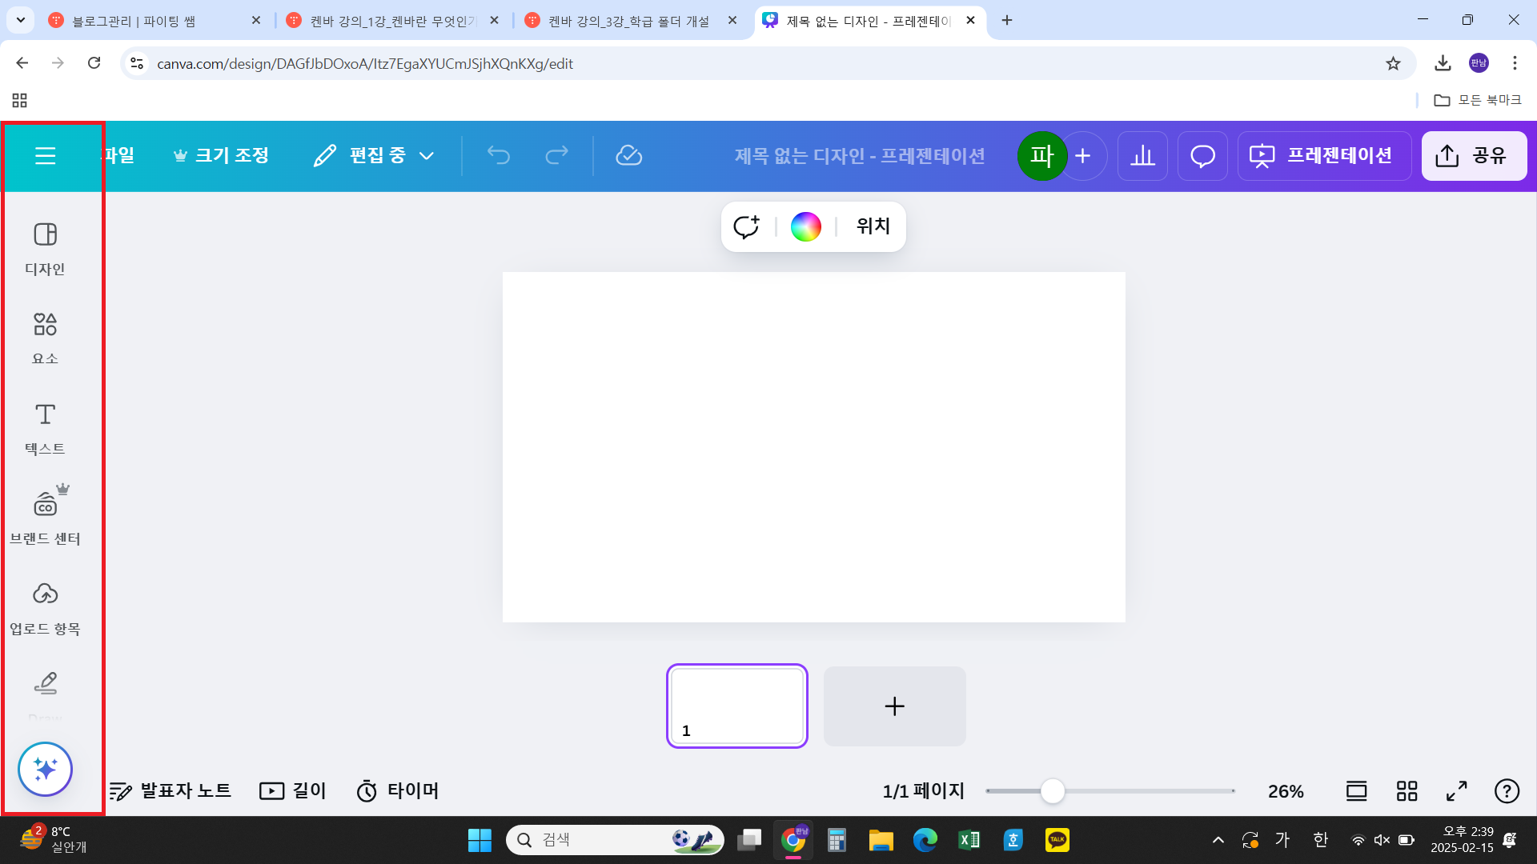Open the color wheel picker above canvas

point(806,226)
